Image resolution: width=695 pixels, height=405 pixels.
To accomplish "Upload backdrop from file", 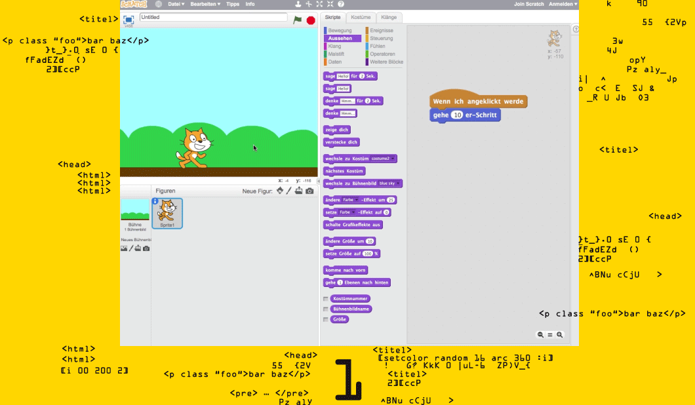I will [138, 248].
